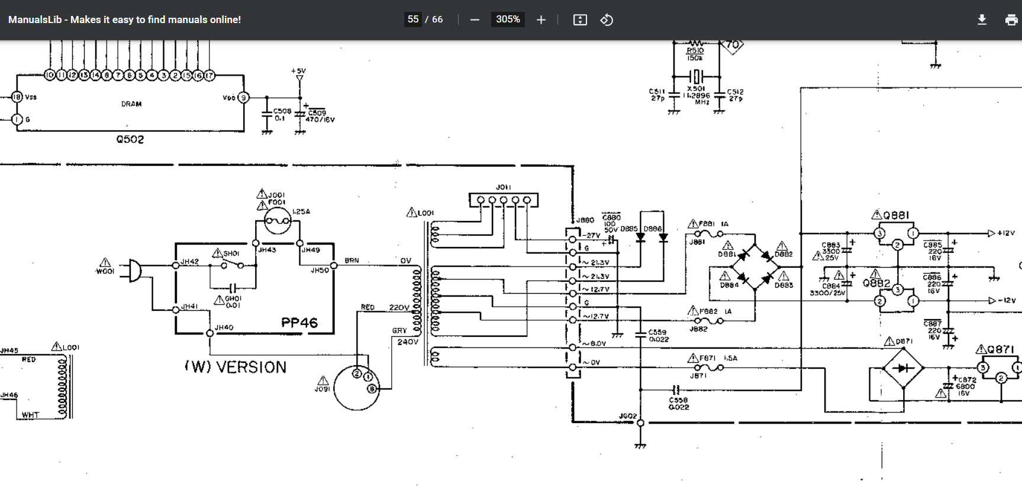Click the J011 connector label
Image resolution: width=1022 pixels, height=494 pixels.
pyautogui.click(x=503, y=187)
